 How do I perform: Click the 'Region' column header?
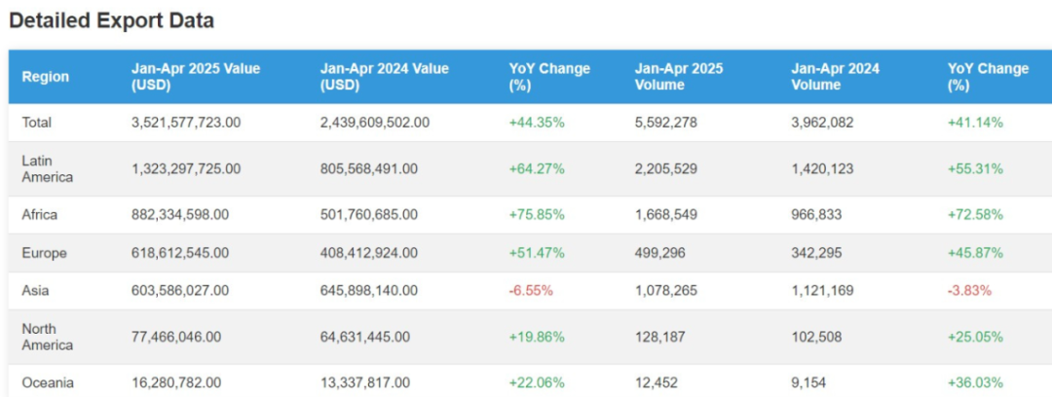46,77
